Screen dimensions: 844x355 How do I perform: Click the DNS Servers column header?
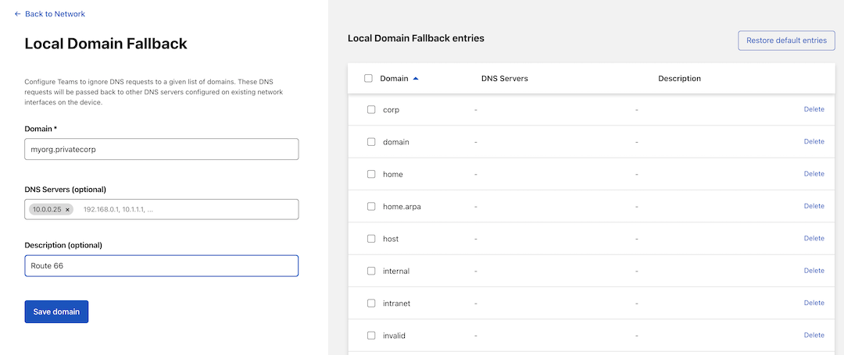coord(504,79)
